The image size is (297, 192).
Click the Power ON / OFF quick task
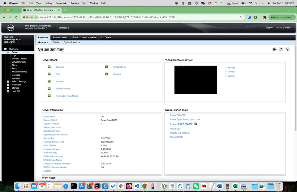pyautogui.click(x=178, y=115)
